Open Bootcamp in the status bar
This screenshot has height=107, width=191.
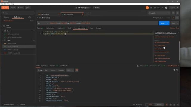(x=138, y=105)
